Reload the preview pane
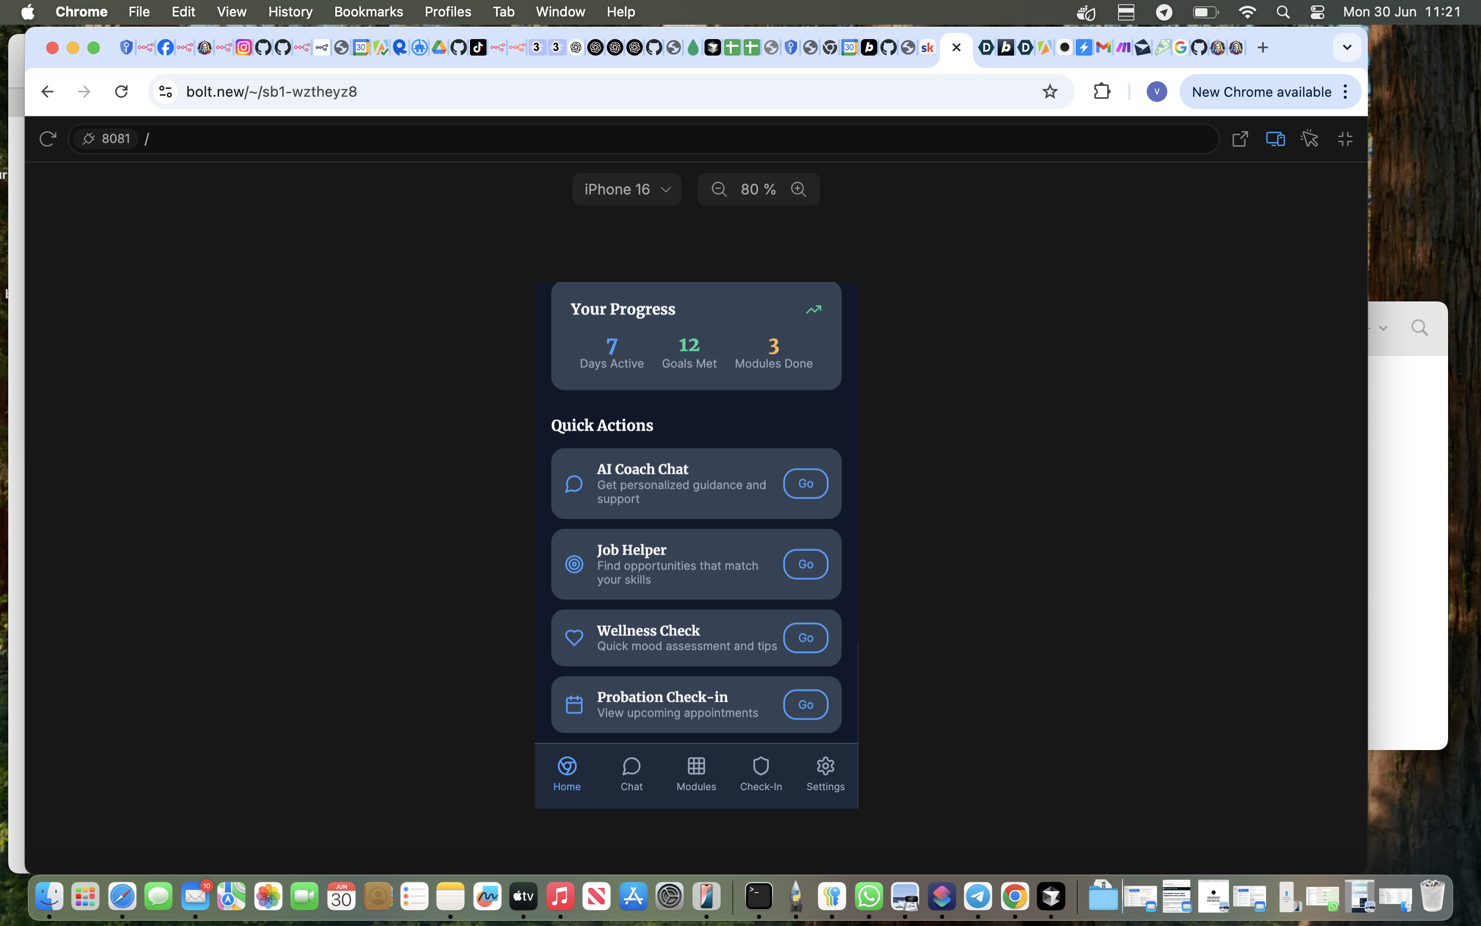Screen dimensions: 1481x926 click(47, 139)
